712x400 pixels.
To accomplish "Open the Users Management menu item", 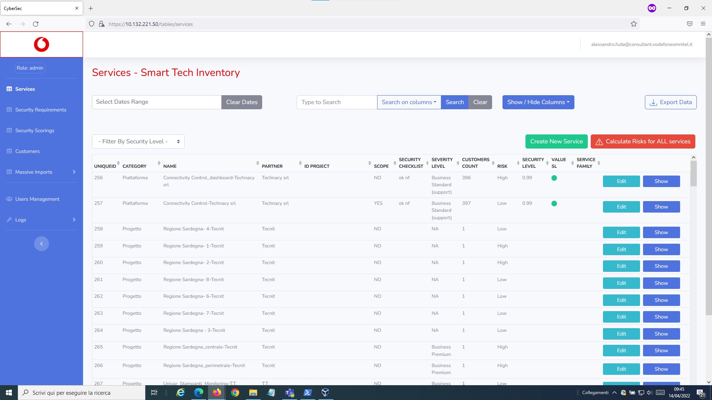I will [x=37, y=199].
